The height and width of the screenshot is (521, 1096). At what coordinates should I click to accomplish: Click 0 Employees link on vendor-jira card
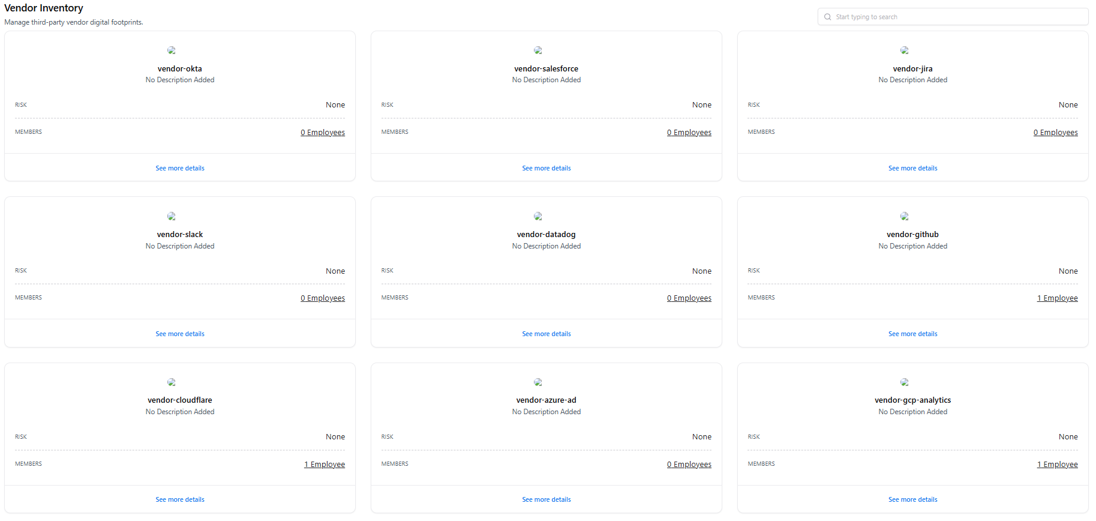click(1056, 133)
